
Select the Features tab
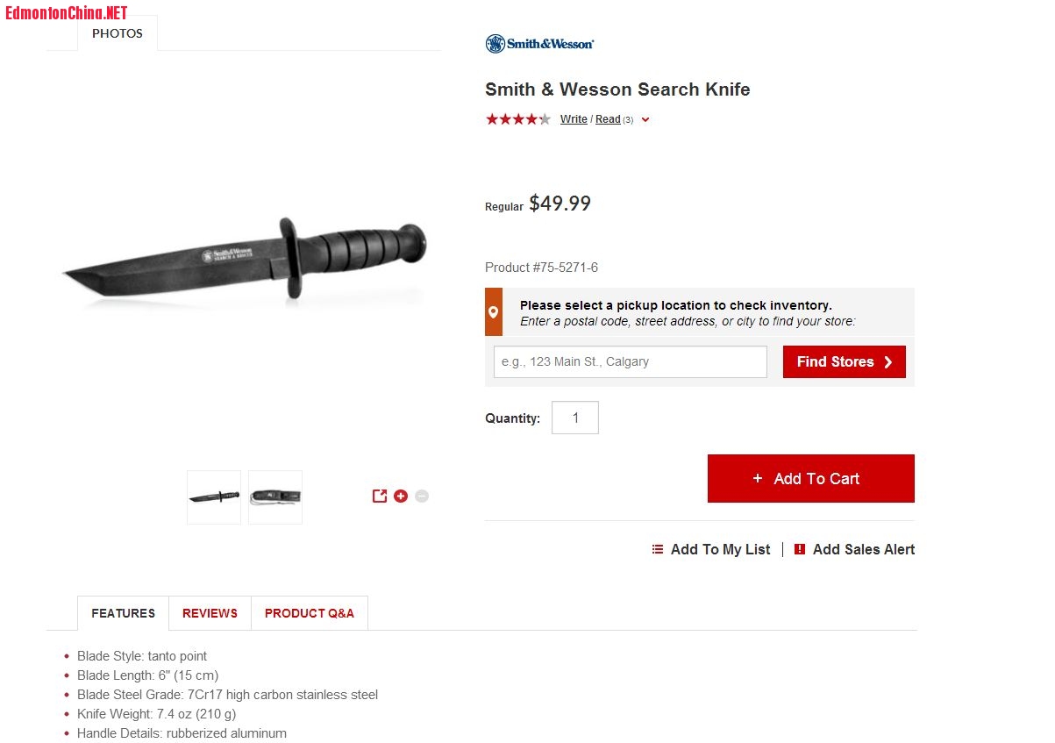pos(123,613)
